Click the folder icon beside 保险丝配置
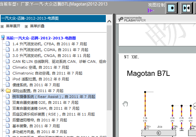Viewport: 196px width, 137px height. 8,90
